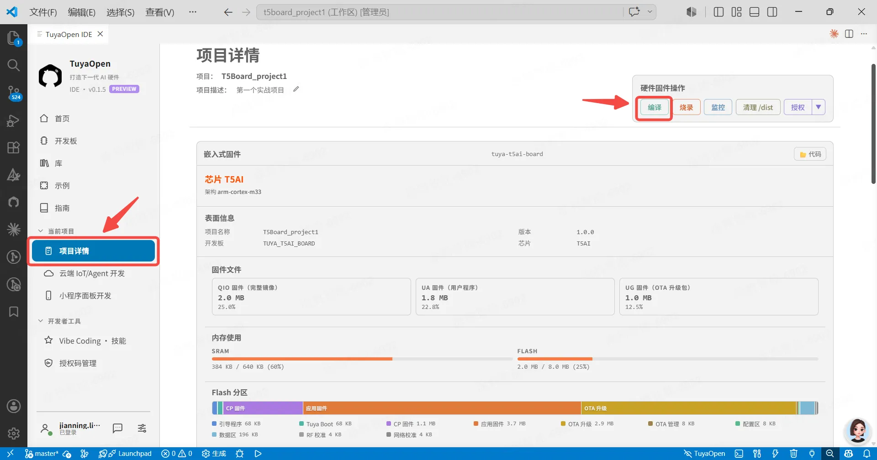
Task: Edit project description with pencil icon
Action: click(296, 89)
